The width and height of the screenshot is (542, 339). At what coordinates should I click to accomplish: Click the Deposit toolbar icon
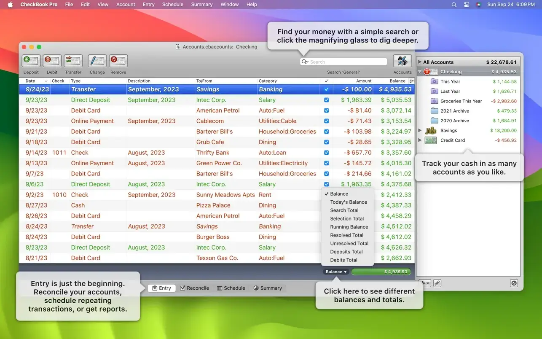click(31, 61)
